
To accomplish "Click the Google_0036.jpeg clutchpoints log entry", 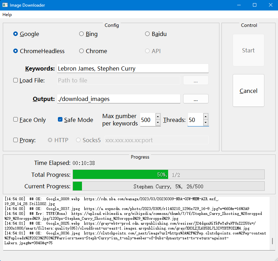I will 135,238.
